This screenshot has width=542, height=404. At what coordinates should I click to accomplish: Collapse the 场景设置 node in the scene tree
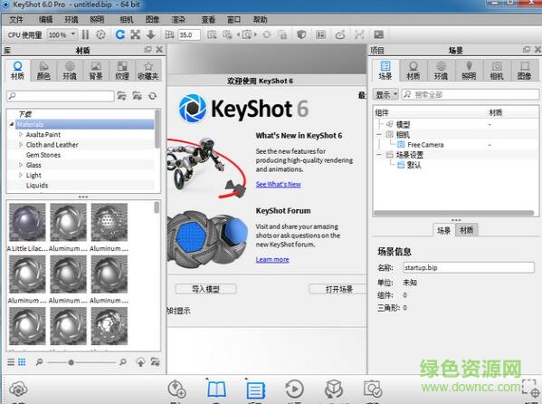pyautogui.click(x=379, y=155)
